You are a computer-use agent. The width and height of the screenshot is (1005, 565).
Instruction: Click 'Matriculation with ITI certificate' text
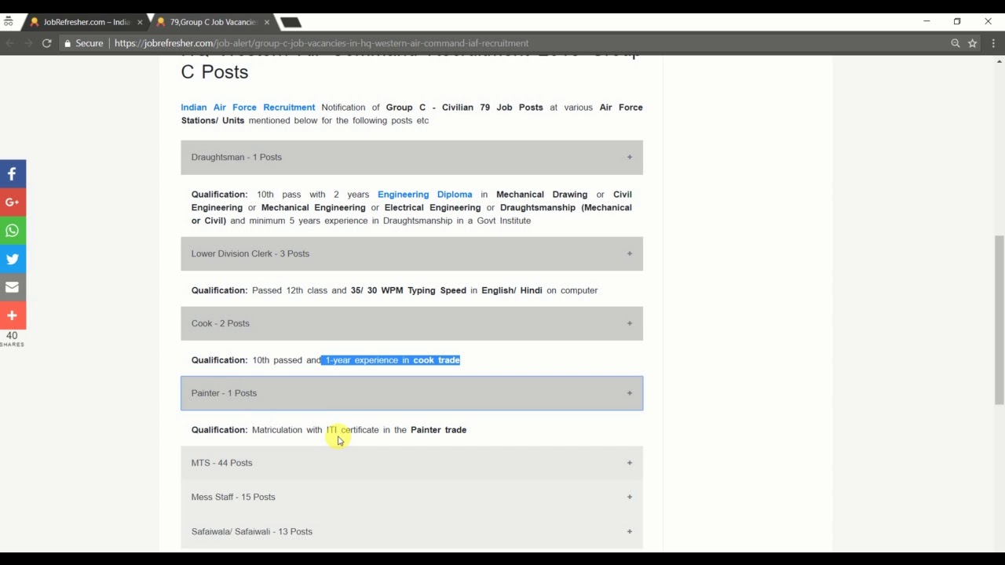[315, 430]
